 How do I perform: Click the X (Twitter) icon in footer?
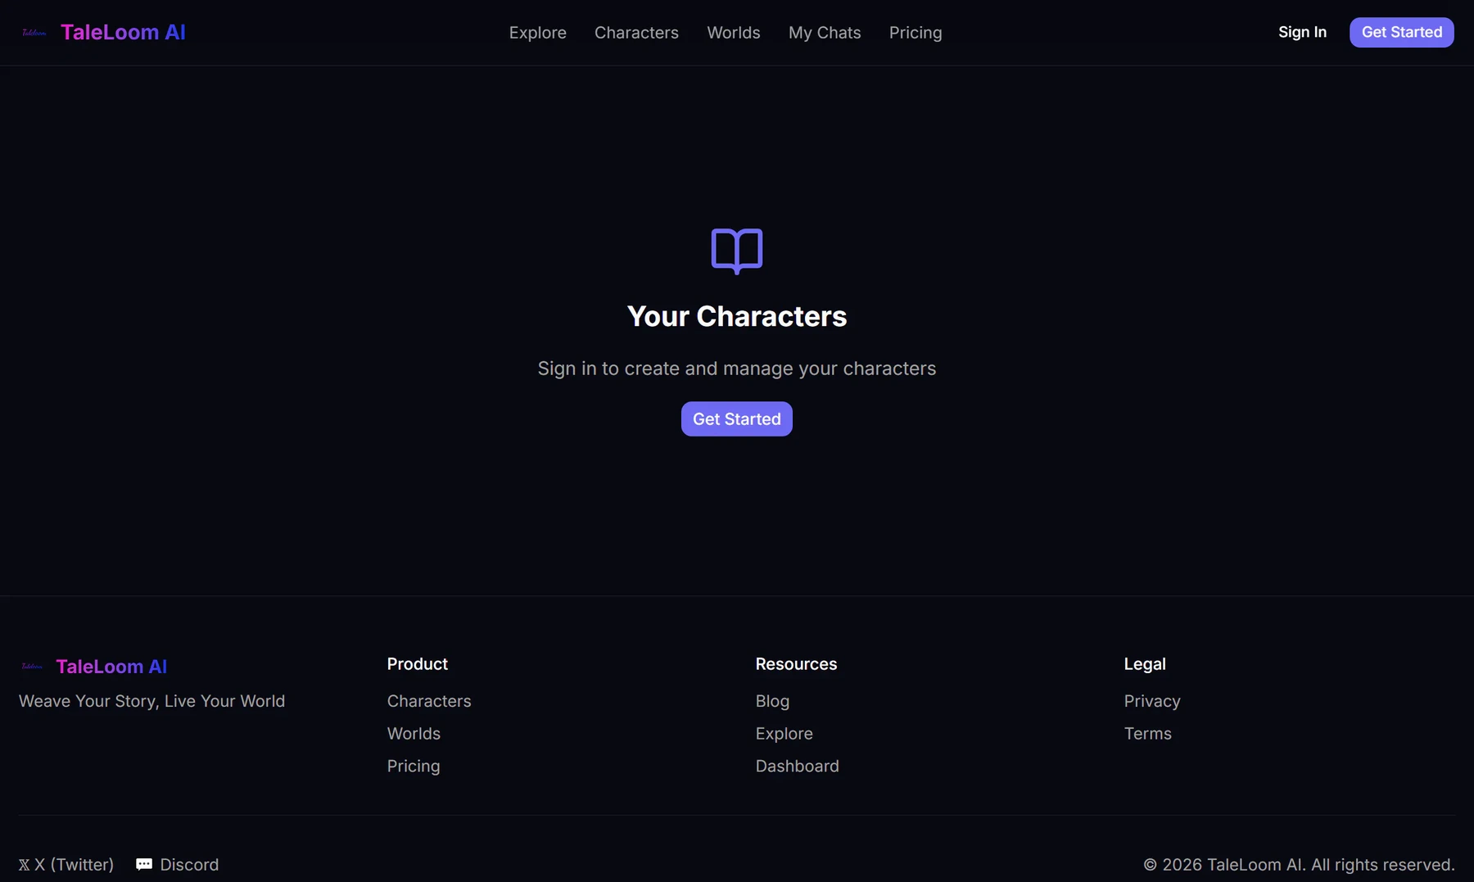tap(24, 865)
